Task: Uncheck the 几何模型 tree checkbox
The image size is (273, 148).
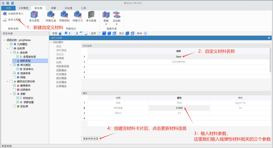Action: (11, 44)
